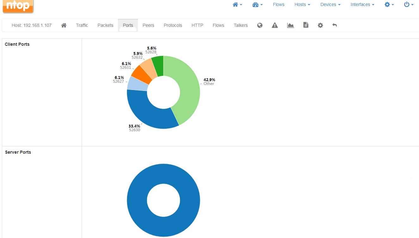Open the Talkers tab
Viewport: 419px width, 238px height.
coord(241,25)
